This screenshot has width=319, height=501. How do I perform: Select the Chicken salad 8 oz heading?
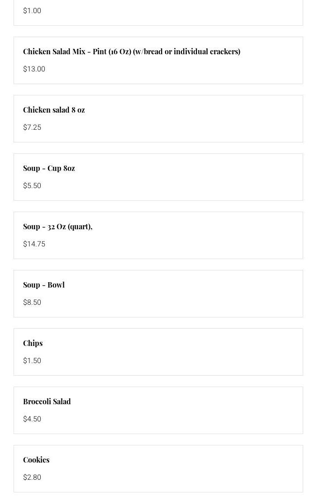[x=54, y=110]
